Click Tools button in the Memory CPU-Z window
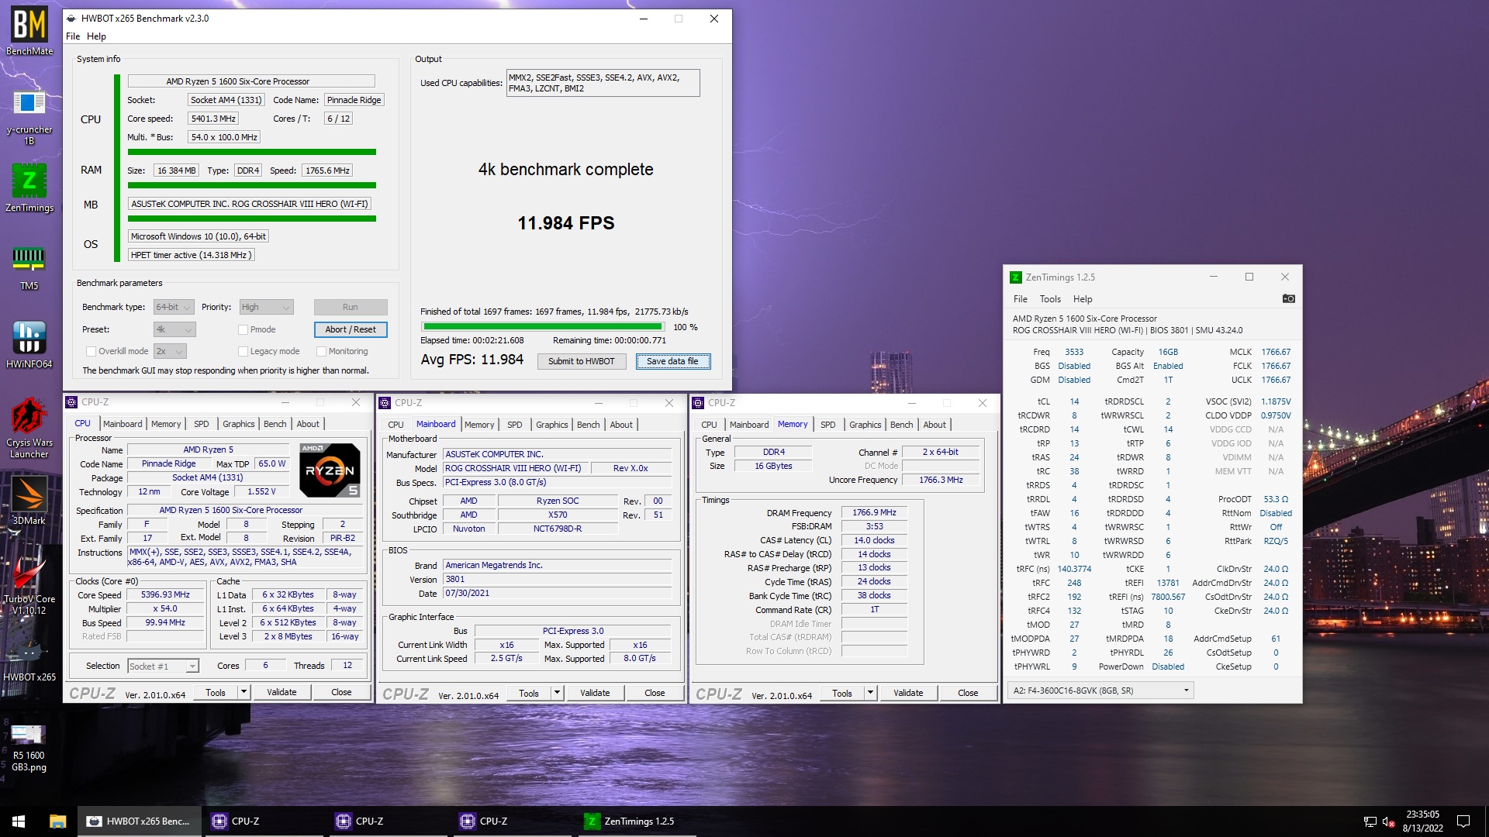Viewport: 1489px width, 837px height. coord(842,693)
